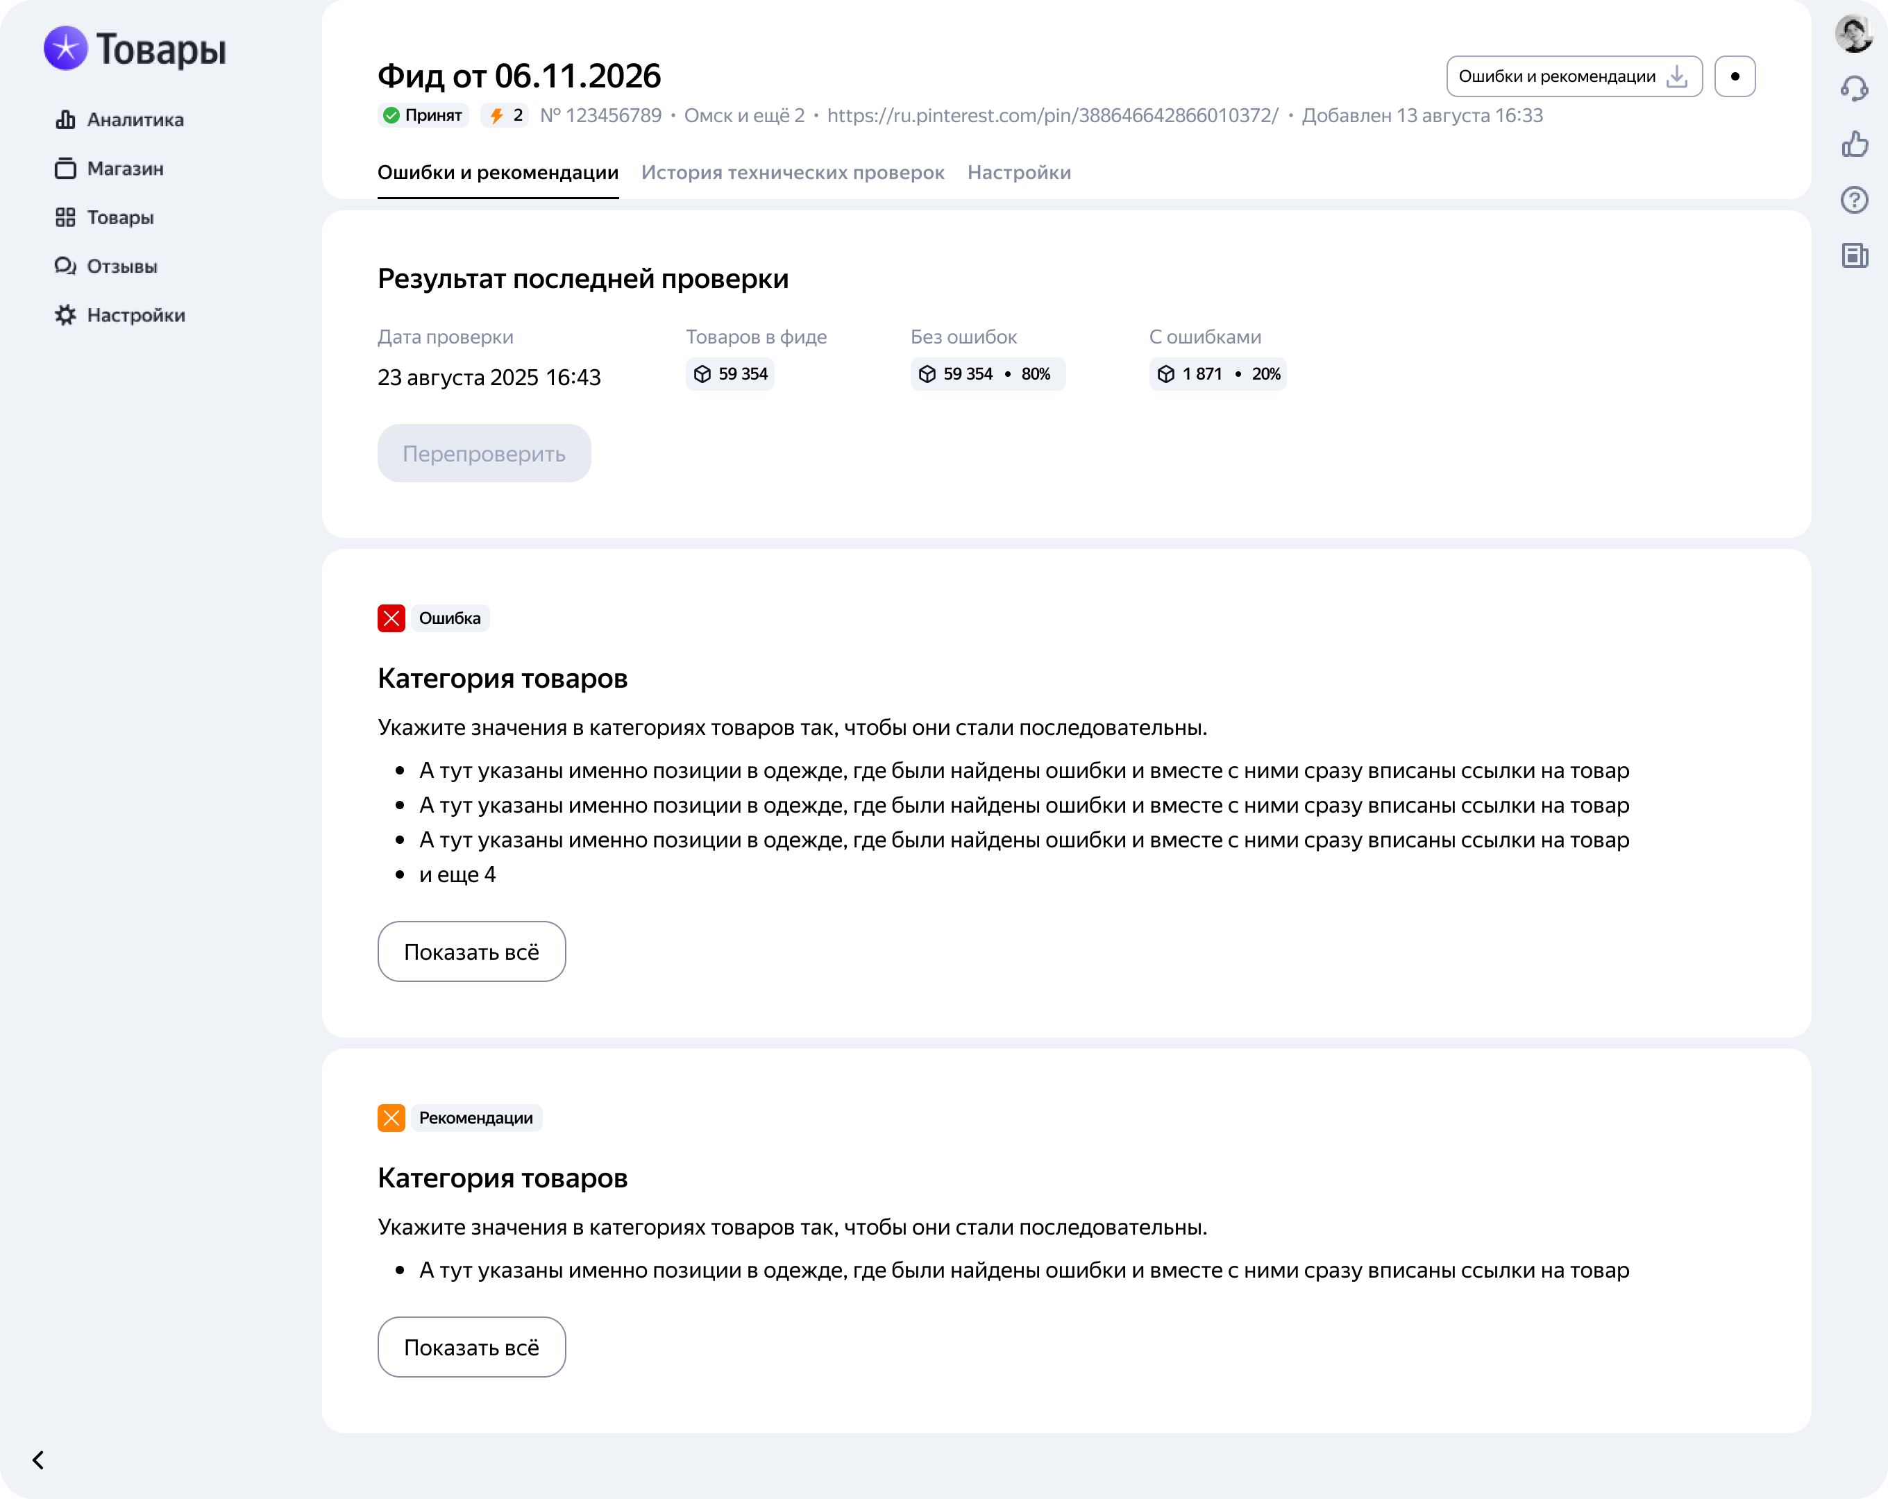
Task: Click the Фид от 06.11.2026 heading
Action: 519,76
